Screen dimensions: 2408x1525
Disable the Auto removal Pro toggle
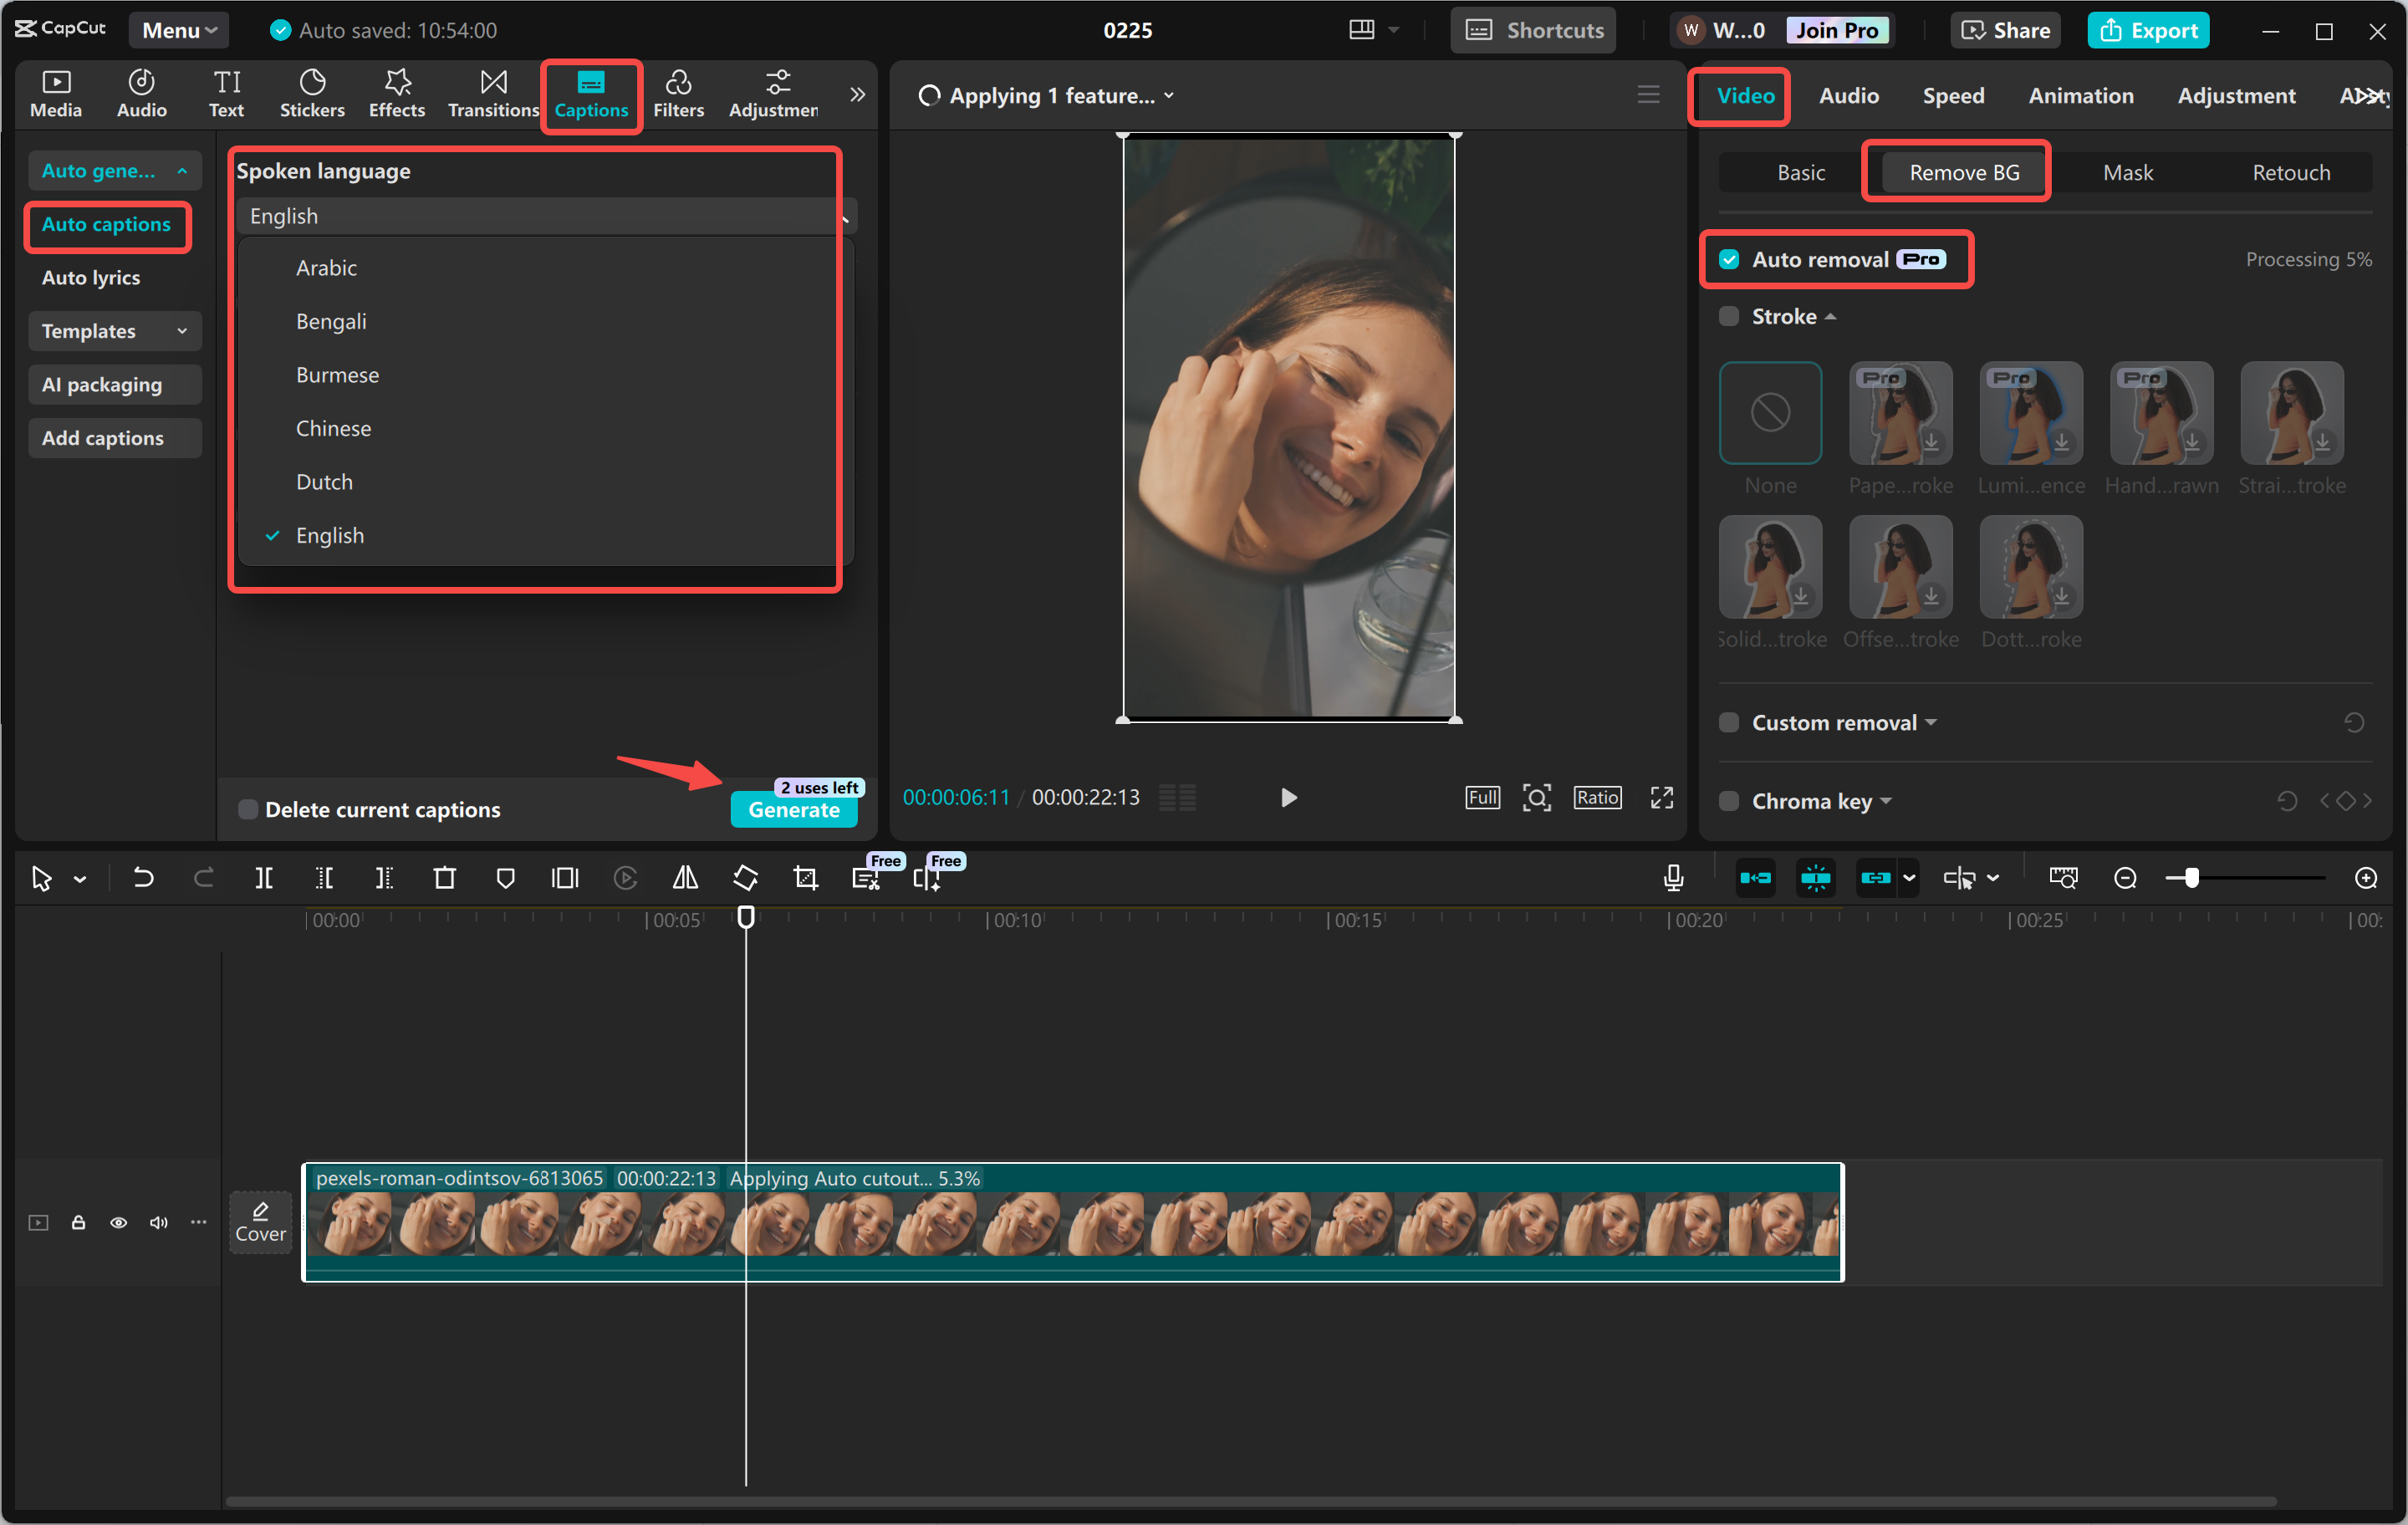point(1730,258)
